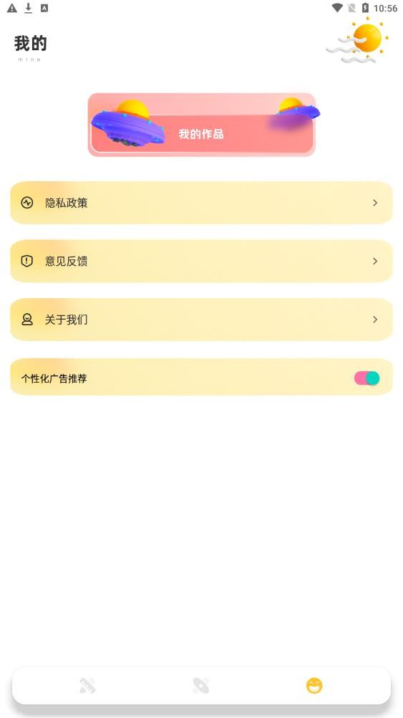403x718 pixels.
Task: Expand 意见反馈 chevron arrow
Action: [x=375, y=261]
